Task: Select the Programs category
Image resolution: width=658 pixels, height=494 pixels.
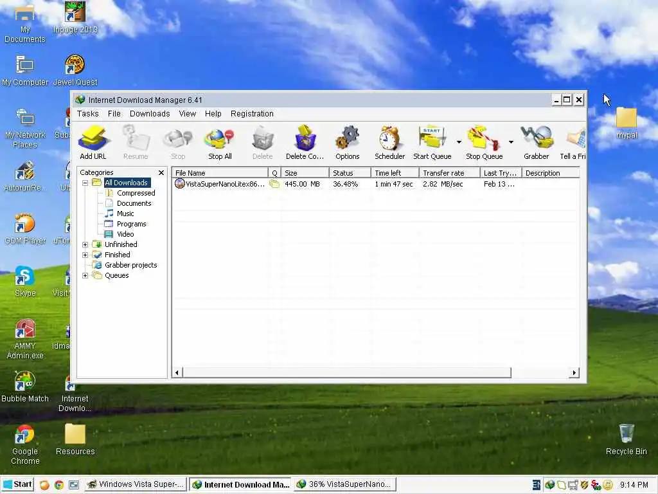Action: pyautogui.click(x=131, y=224)
